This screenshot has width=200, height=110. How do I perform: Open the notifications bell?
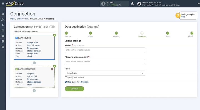click(132, 4)
